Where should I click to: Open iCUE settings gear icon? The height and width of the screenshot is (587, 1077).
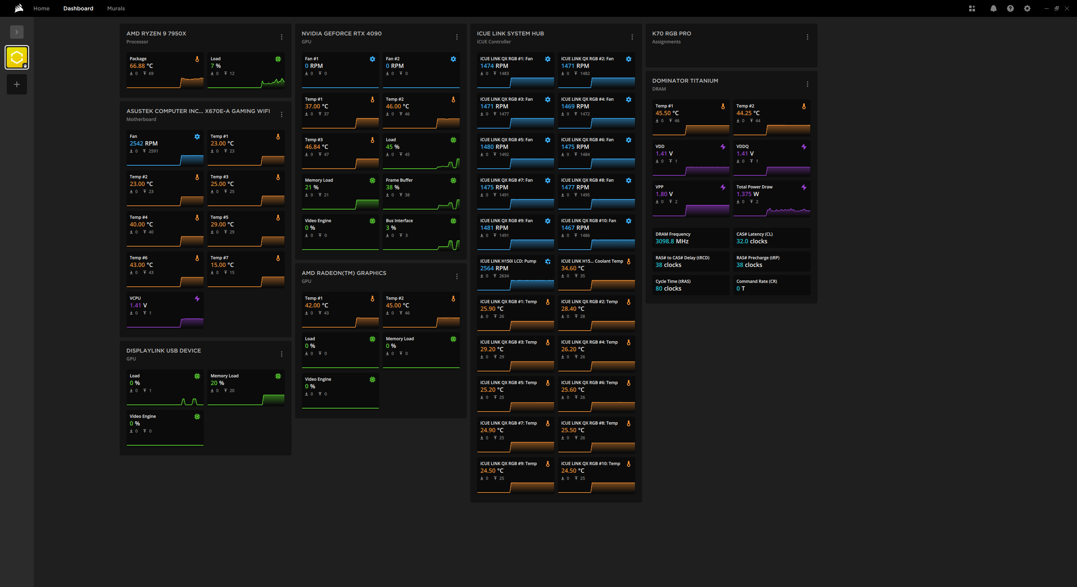tap(1027, 8)
